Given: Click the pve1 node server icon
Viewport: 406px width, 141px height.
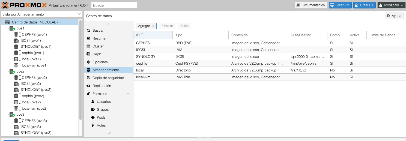Looking at the screenshot, I should point(12,28).
